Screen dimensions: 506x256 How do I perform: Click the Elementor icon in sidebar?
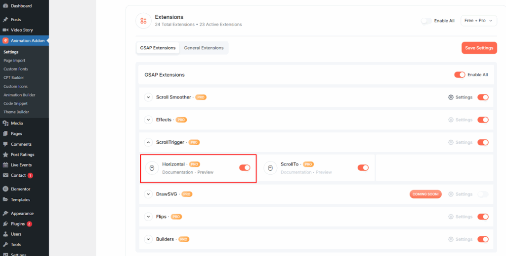point(5,189)
